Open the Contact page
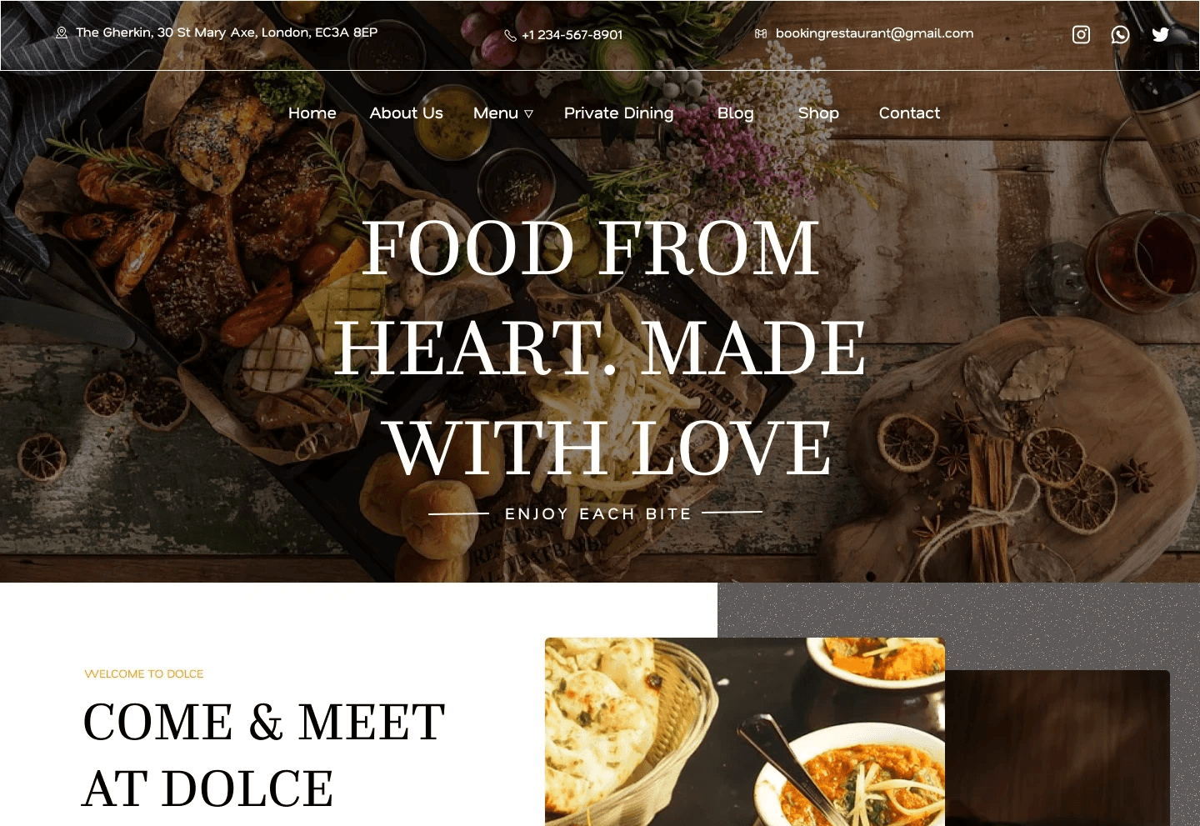Image resolution: width=1200 pixels, height=826 pixels. [x=909, y=113]
